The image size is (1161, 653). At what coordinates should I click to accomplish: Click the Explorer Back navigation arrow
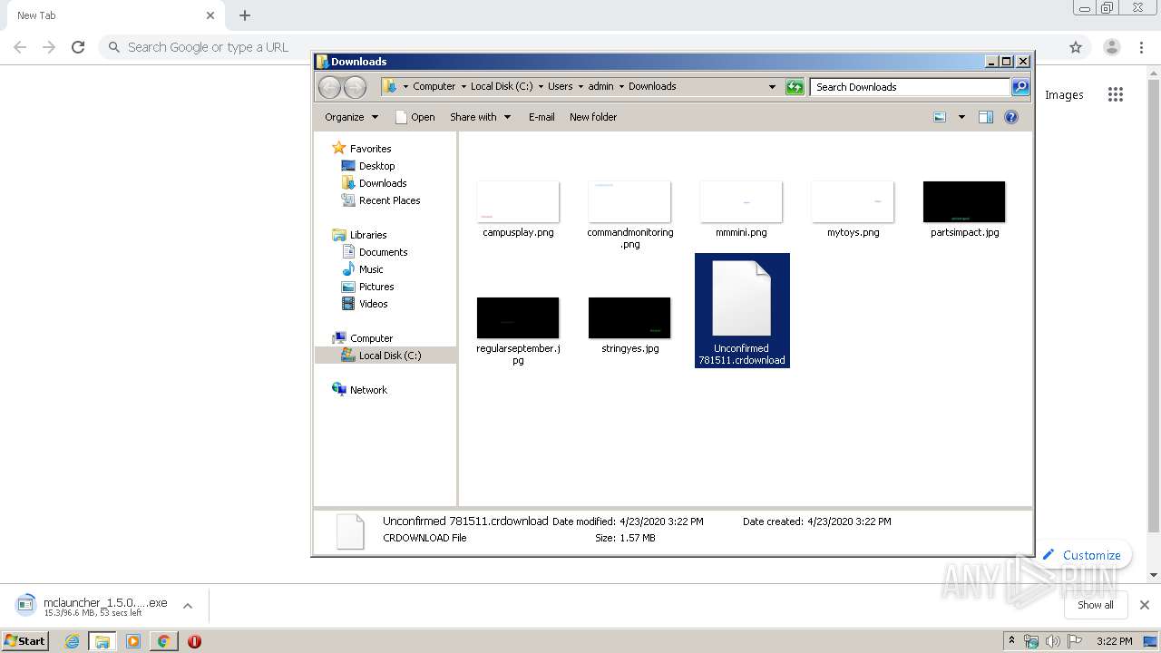point(329,87)
